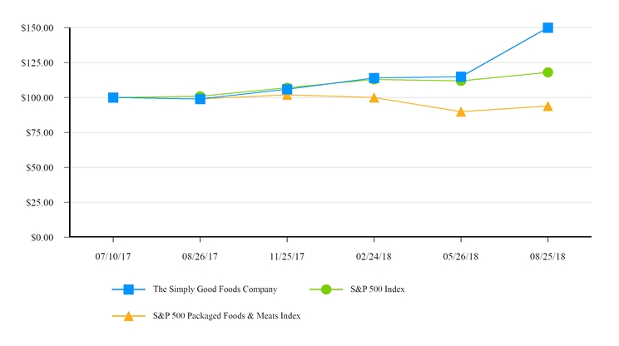Click the blue square point at 07/10/17
Screen dimensions: 619x346
point(113,97)
